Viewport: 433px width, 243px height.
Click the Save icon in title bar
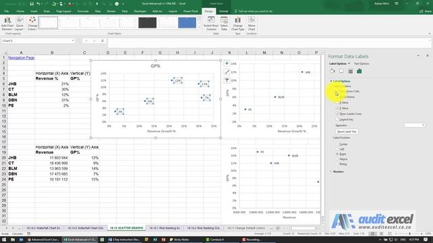(32, 4)
